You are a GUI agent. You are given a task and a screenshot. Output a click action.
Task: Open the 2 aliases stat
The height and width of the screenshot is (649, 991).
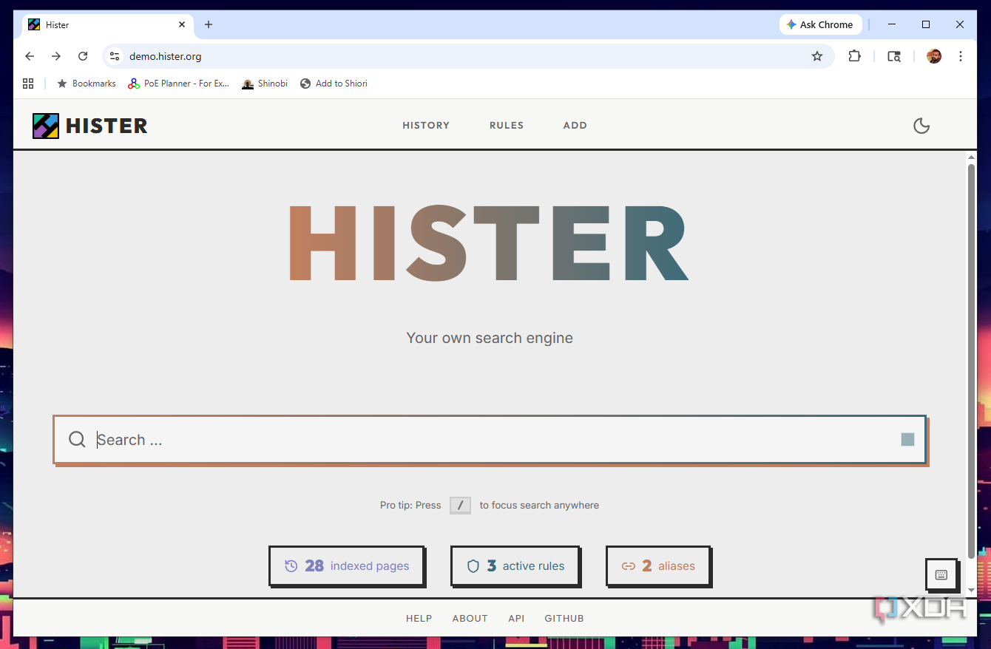(x=658, y=566)
